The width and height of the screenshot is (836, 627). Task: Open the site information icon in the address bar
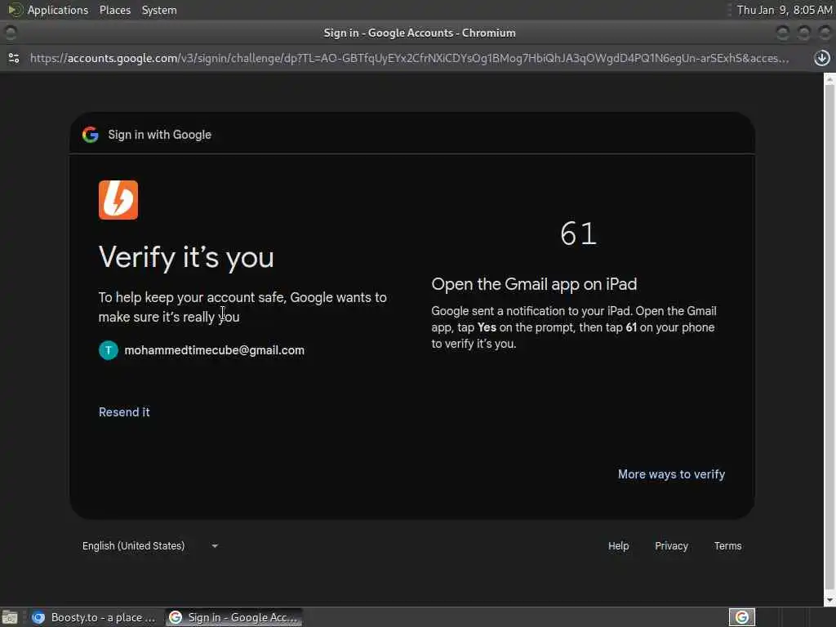click(x=14, y=58)
